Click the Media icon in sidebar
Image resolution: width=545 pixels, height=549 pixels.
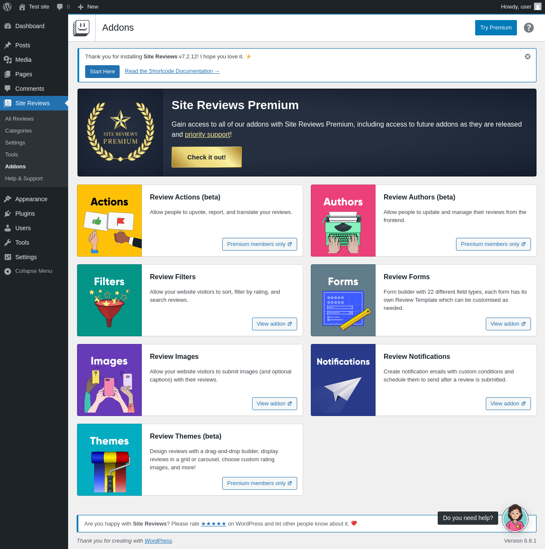click(x=8, y=60)
